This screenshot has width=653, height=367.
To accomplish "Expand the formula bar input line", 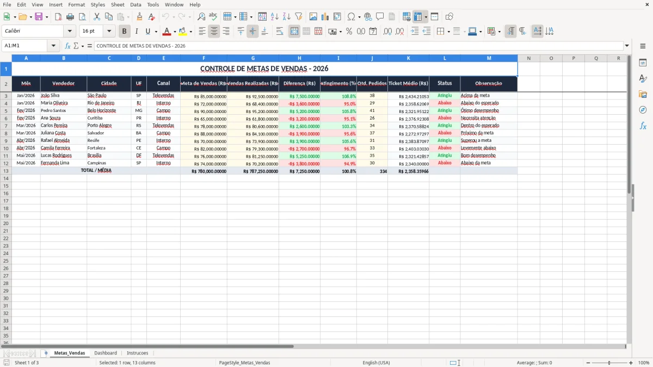I will click(x=627, y=46).
